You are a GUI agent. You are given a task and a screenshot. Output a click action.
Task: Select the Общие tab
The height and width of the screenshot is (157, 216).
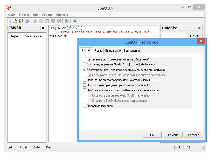click(87, 50)
